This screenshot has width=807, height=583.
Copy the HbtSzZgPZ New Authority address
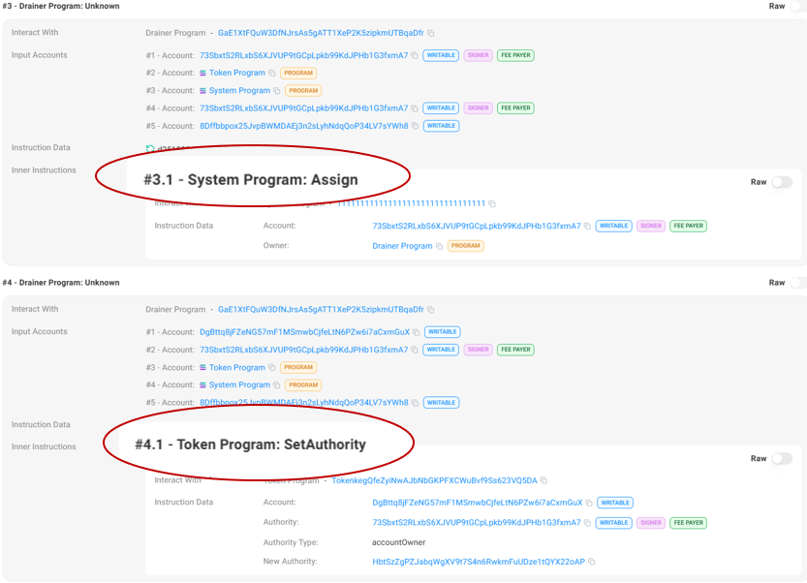592,562
